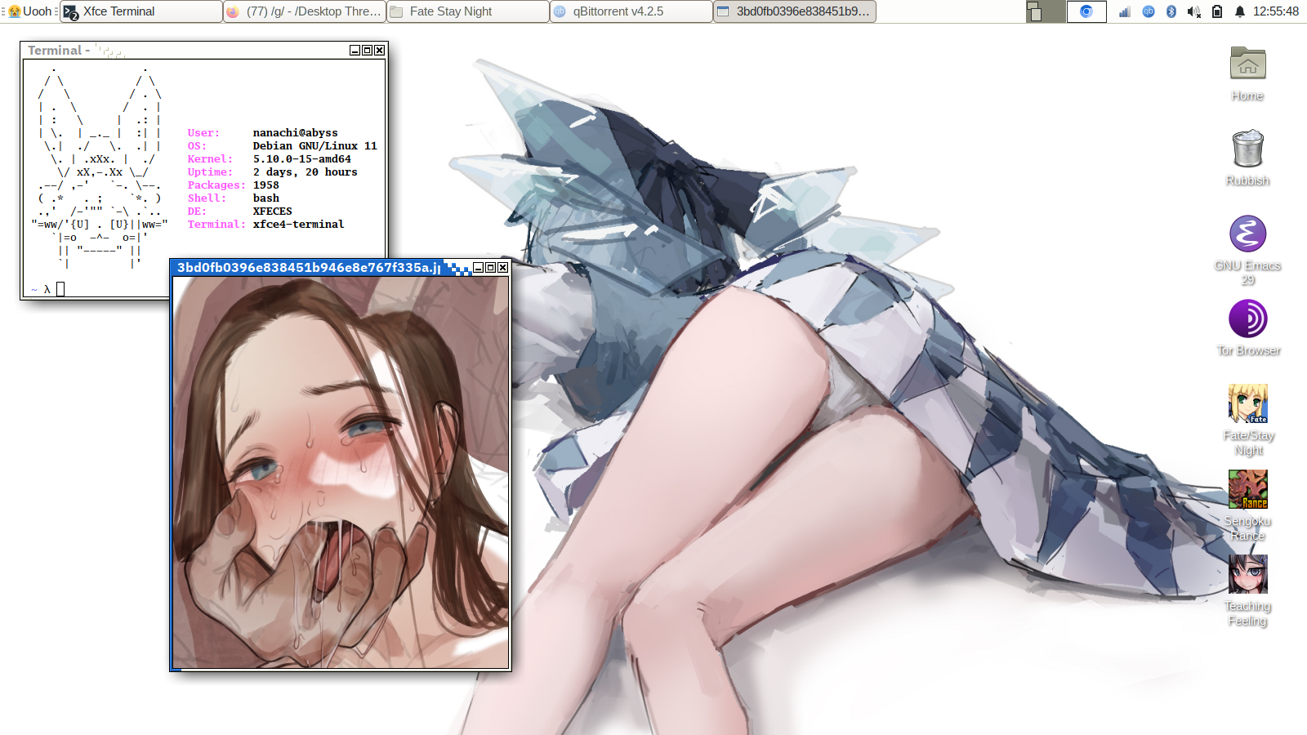Minimize the Terminal window
This screenshot has width=1307, height=735.
coord(355,50)
